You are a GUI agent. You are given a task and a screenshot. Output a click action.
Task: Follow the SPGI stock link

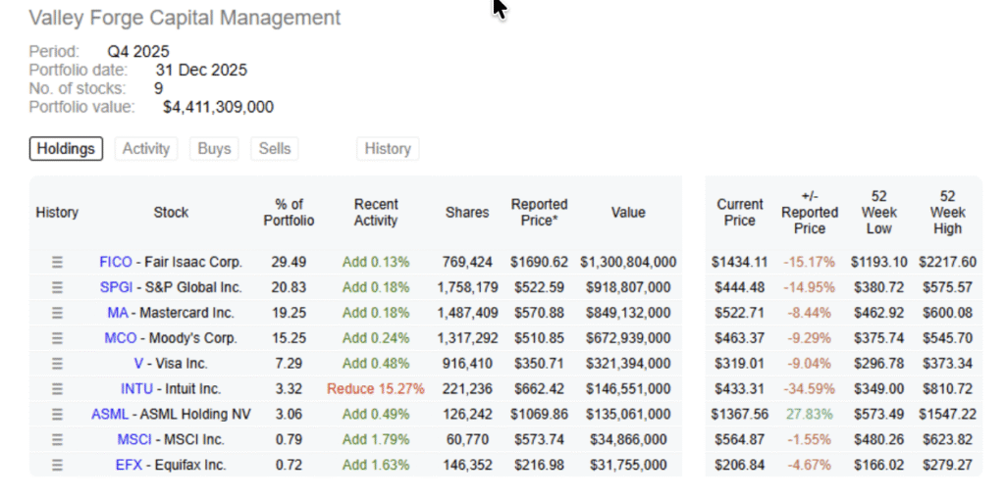point(116,287)
